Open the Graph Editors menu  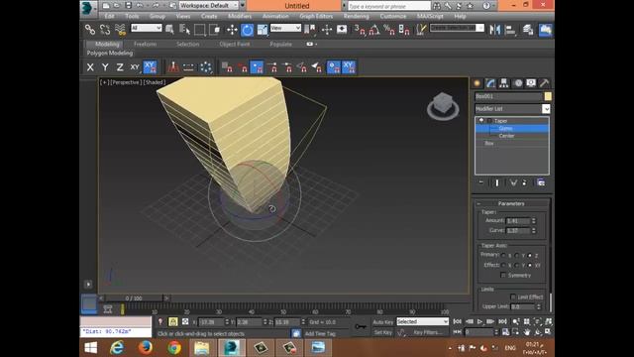coord(316,16)
